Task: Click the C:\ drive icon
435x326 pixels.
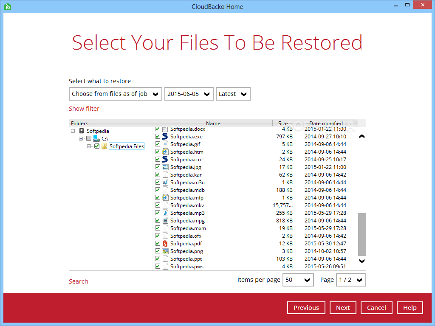Action: (96, 138)
